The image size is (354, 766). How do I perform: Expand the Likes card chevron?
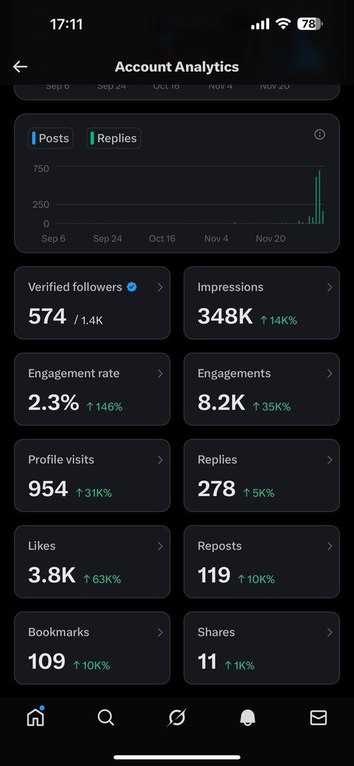(x=160, y=546)
